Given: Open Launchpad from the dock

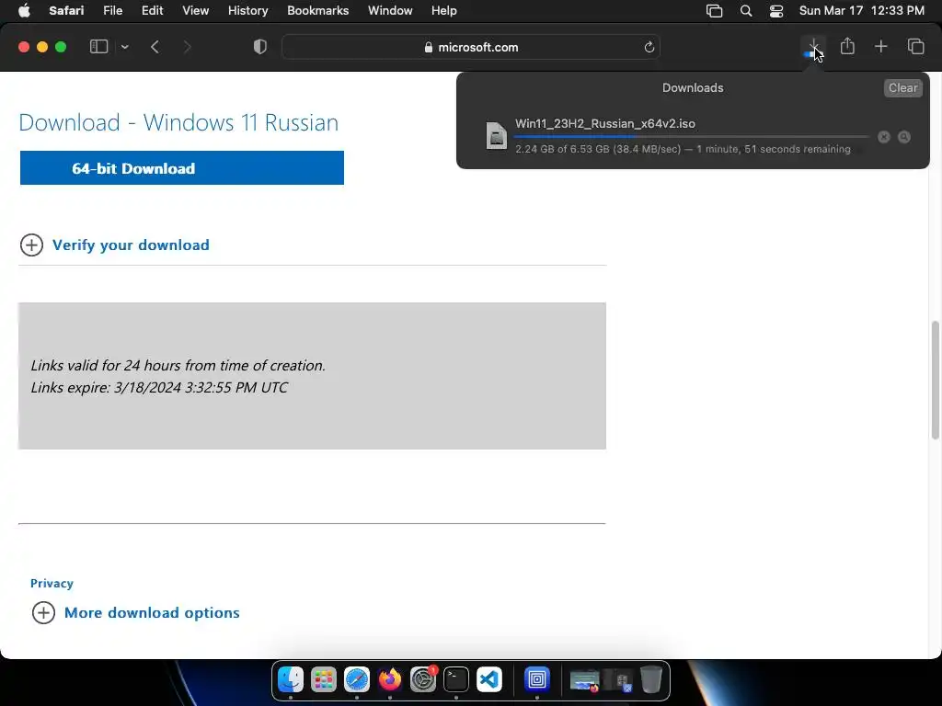Looking at the screenshot, I should pyautogui.click(x=324, y=679).
